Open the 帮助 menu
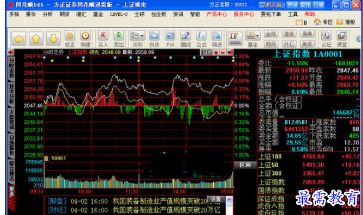 [x=309, y=14]
